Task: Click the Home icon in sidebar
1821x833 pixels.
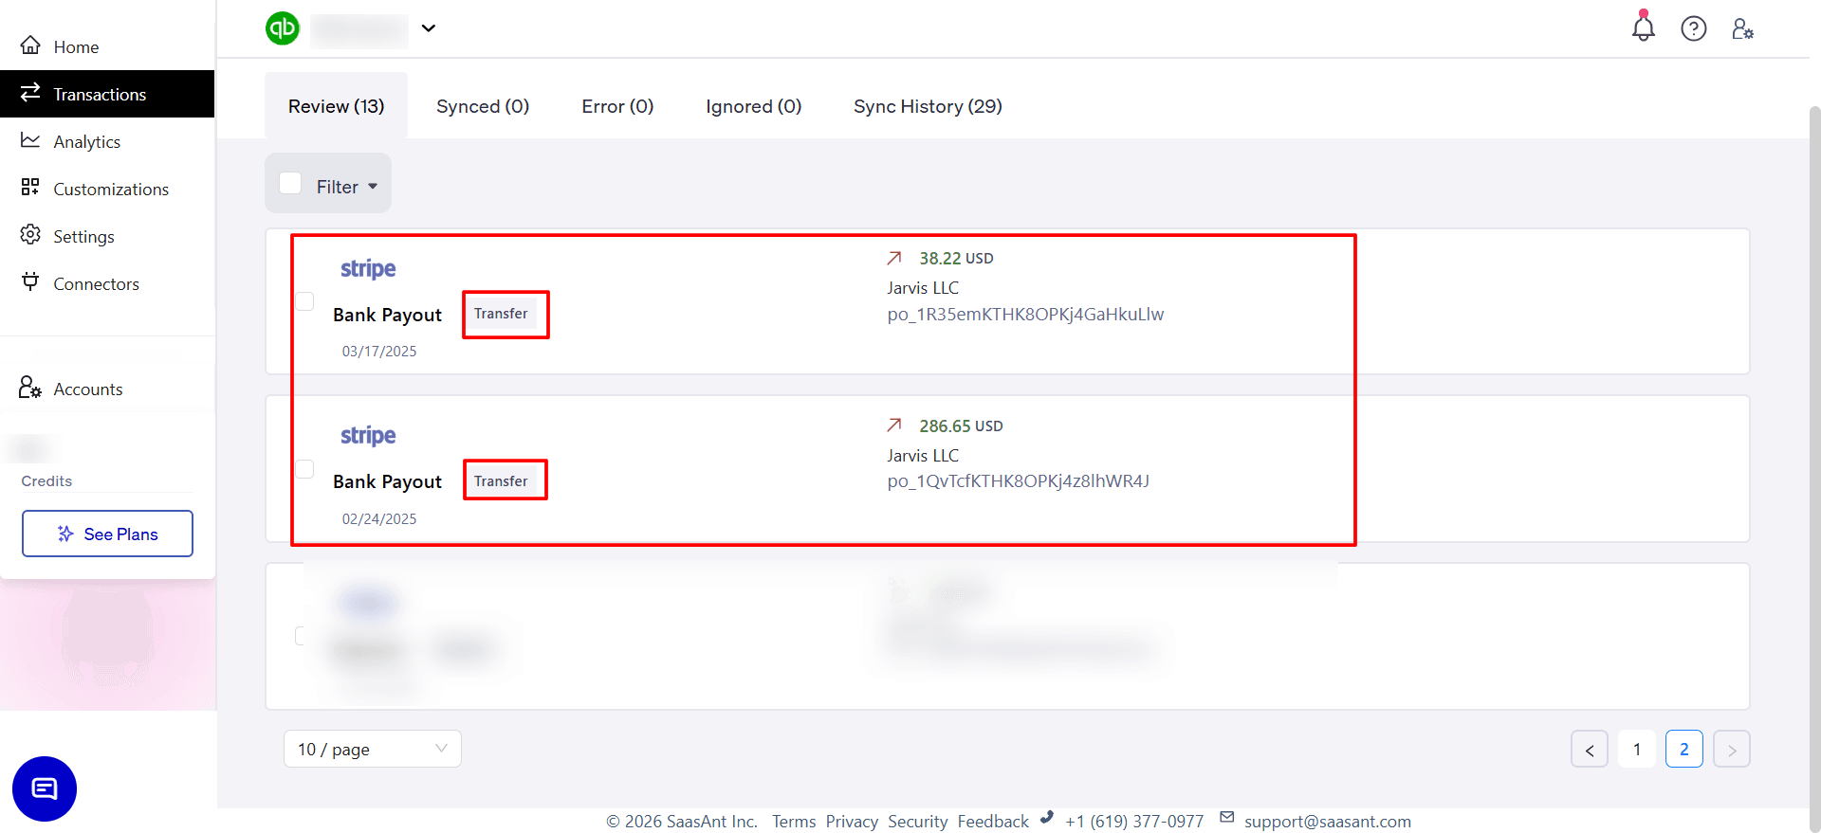Action: pos(30,45)
